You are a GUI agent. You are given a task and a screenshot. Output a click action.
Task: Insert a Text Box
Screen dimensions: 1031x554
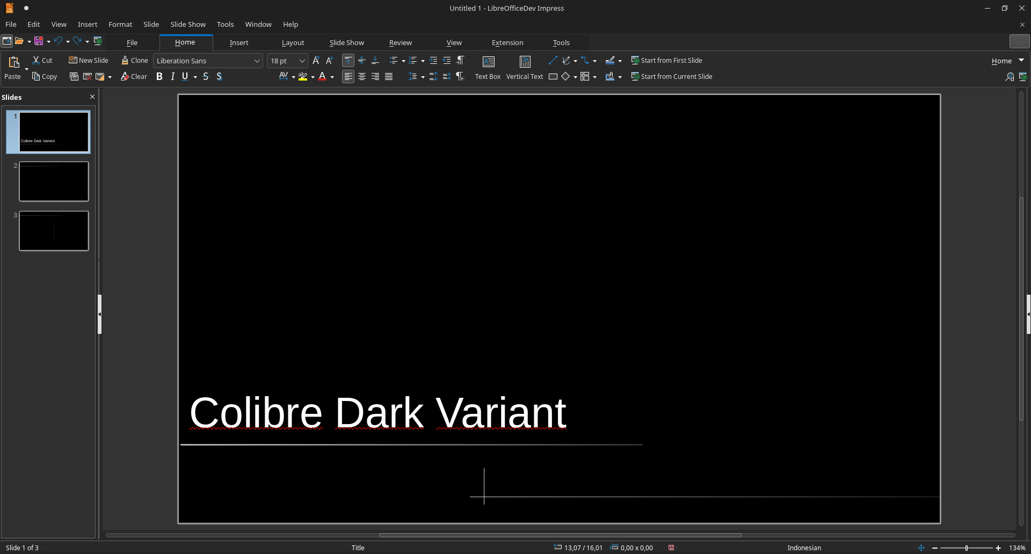click(x=488, y=69)
